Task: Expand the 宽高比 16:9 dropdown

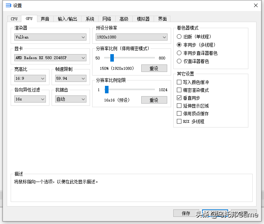Action: pos(30,78)
